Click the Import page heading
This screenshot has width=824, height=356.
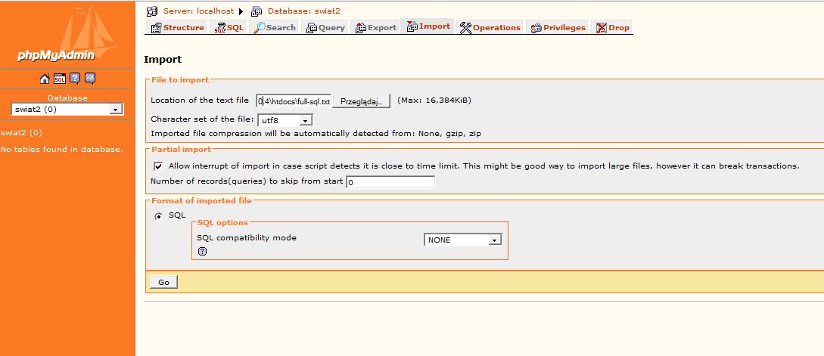[163, 59]
